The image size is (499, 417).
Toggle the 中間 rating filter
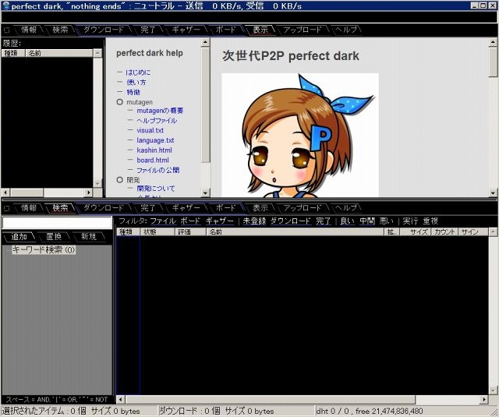click(x=367, y=221)
